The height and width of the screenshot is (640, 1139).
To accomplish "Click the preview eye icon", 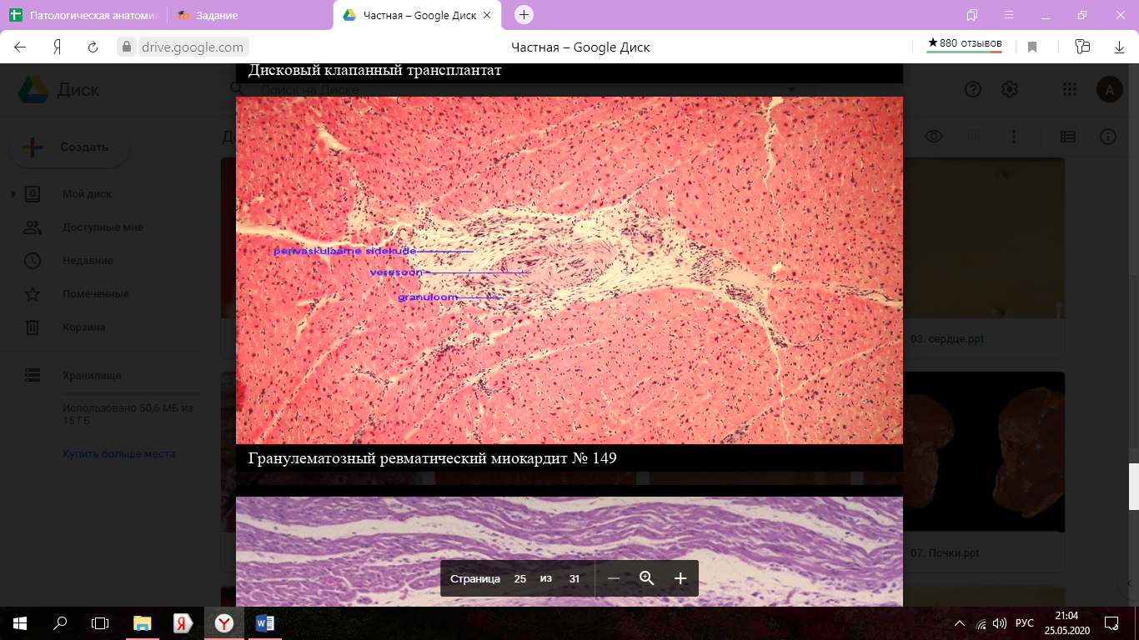I will [x=933, y=137].
